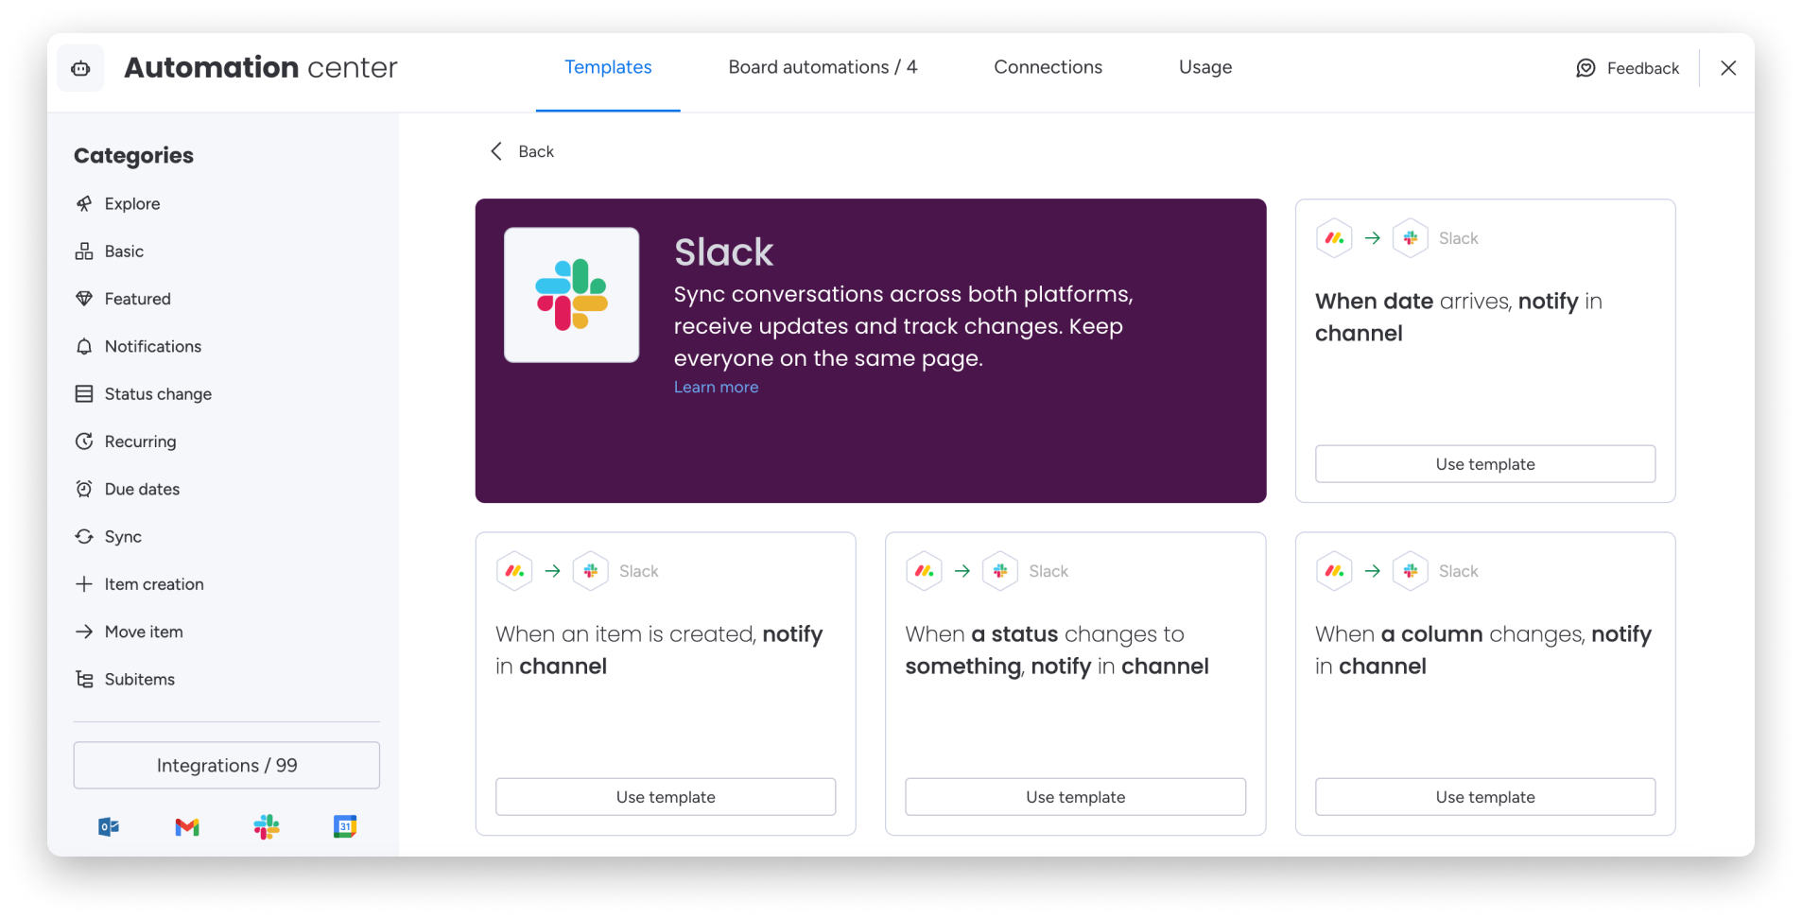
Task: Click the Basic category blocks icon
Action: pos(84,251)
